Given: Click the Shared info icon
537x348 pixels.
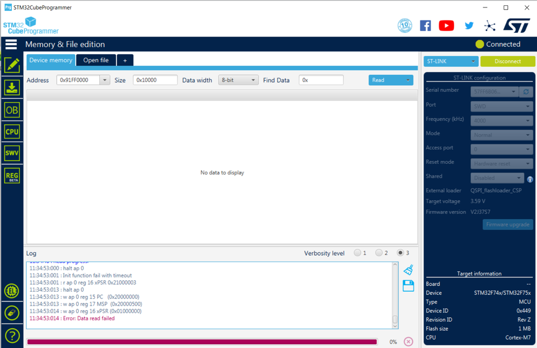Looking at the screenshot, I should point(530,179).
